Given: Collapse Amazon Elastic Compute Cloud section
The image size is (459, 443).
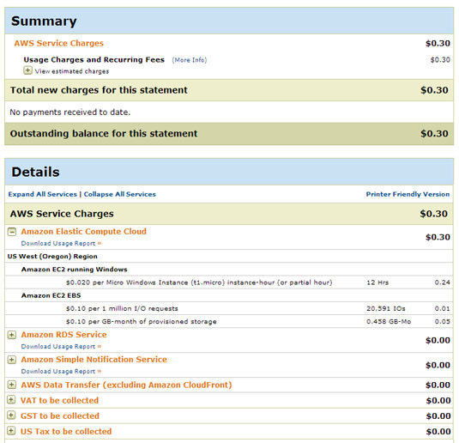Looking at the screenshot, I should 12,232.
